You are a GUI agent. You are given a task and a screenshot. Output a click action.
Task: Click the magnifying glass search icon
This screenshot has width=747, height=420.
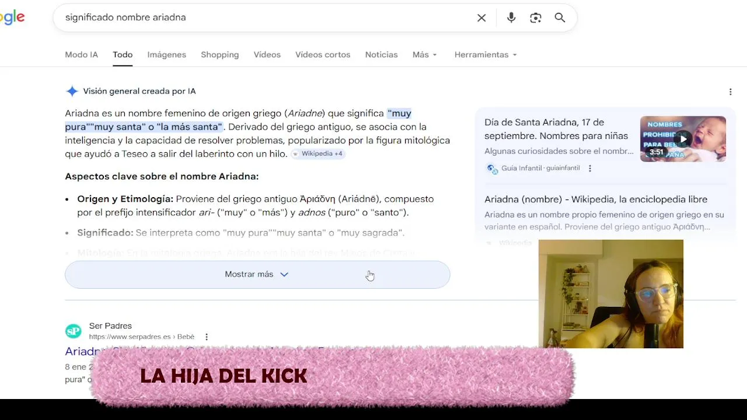click(560, 17)
